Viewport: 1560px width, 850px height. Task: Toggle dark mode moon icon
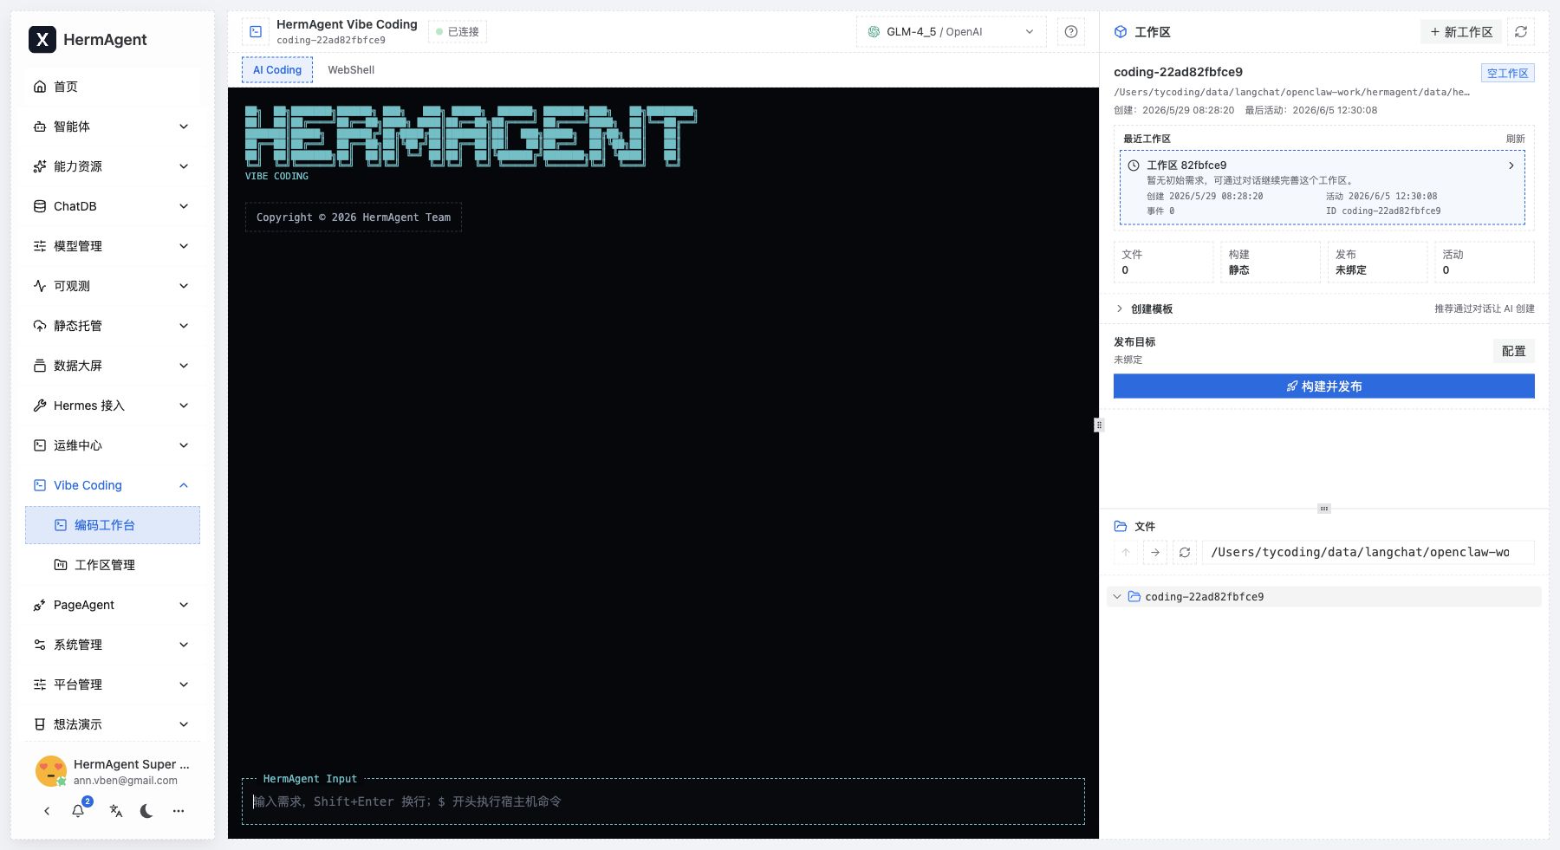point(146,811)
